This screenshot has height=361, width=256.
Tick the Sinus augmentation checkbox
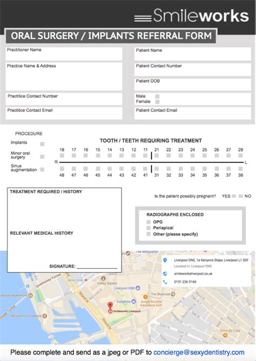[x=42, y=169]
